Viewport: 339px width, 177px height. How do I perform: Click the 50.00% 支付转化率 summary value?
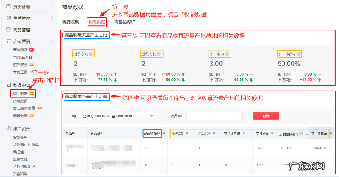[x=289, y=64]
